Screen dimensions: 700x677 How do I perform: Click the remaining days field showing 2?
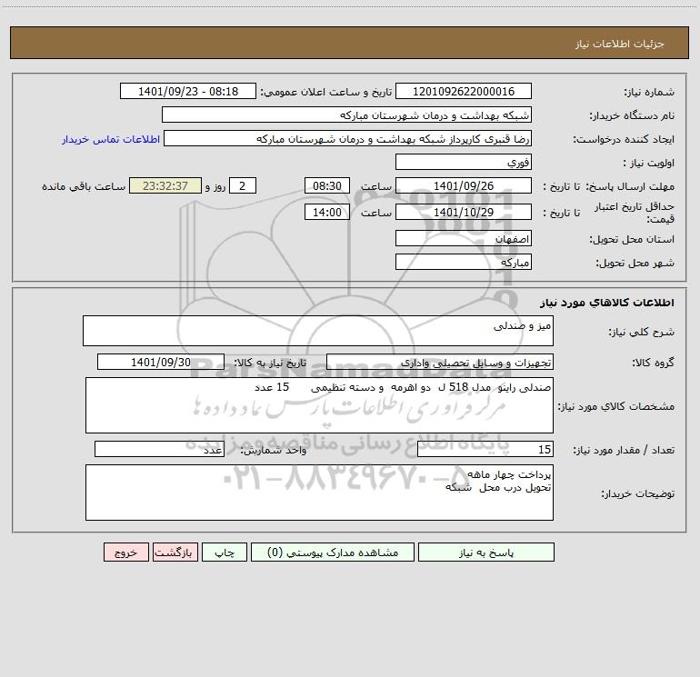[243, 185]
